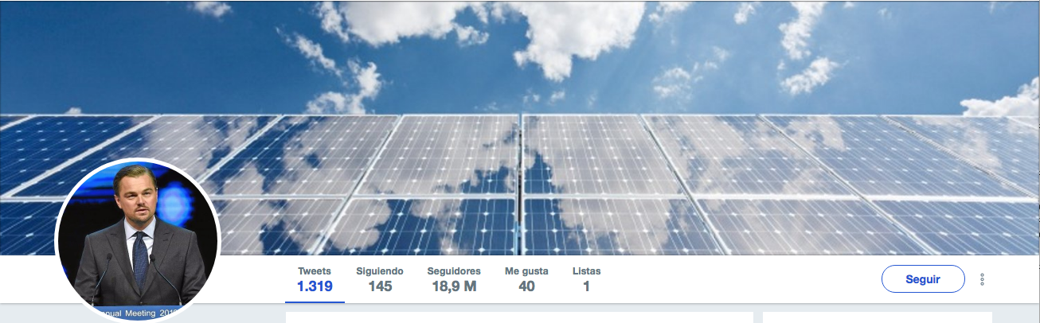
Task: View the Seguidores followers list
Action: (x=454, y=279)
